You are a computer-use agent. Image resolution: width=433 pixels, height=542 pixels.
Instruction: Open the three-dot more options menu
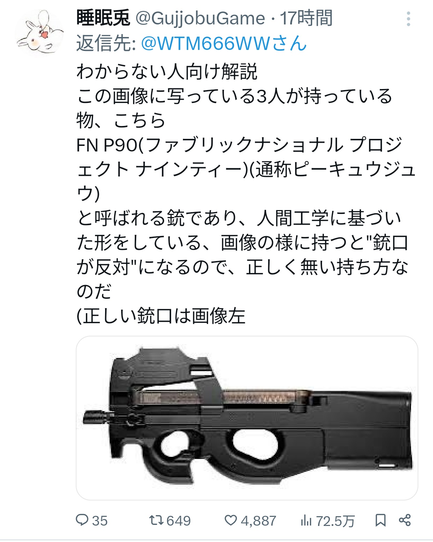point(408,19)
